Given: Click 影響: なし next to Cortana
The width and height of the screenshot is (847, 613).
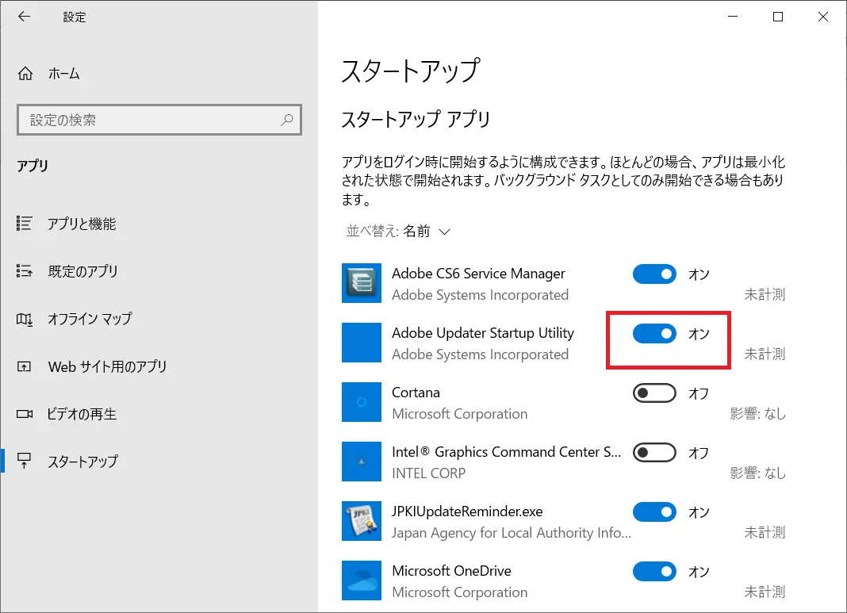Looking at the screenshot, I should 757,414.
